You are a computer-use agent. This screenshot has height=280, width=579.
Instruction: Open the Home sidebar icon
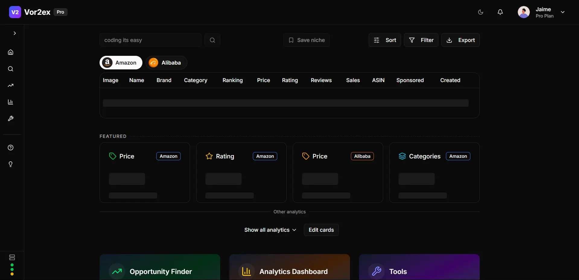[11, 52]
